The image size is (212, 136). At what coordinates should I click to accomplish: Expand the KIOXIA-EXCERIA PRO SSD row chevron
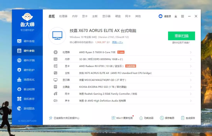[x=191, y=87]
